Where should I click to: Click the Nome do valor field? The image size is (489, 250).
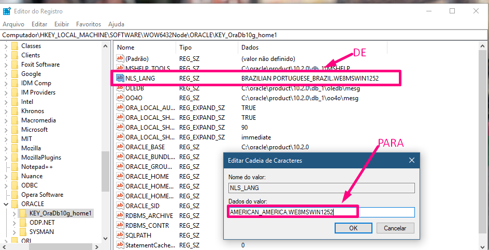(x=321, y=188)
